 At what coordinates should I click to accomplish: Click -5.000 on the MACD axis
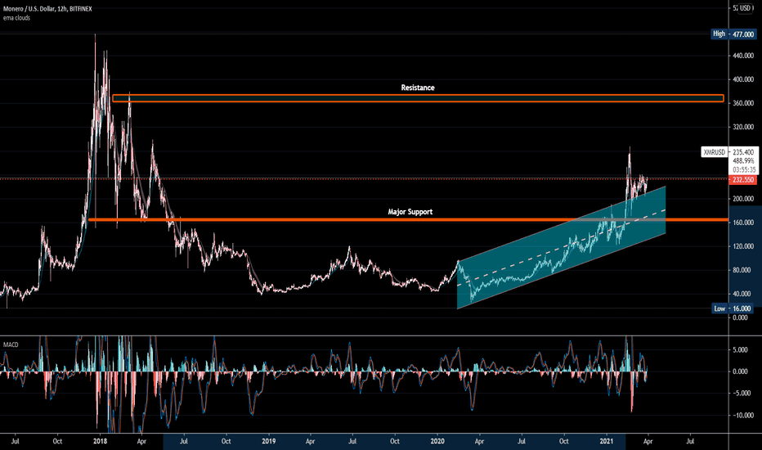point(741,393)
